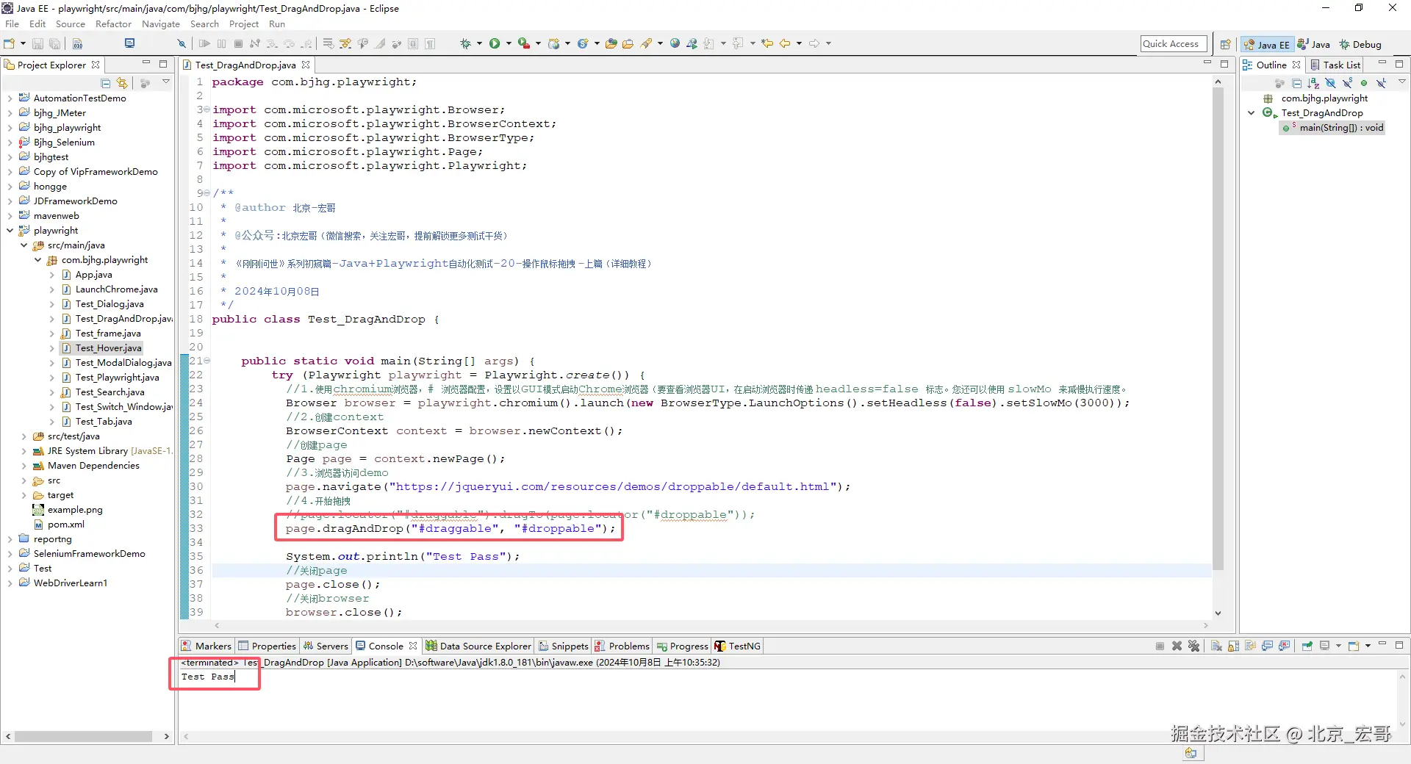The width and height of the screenshot is (1411, 764).
Task: Click the Back navigation yellow arrow
Action: pyautogui.click(x=784, y=43)
